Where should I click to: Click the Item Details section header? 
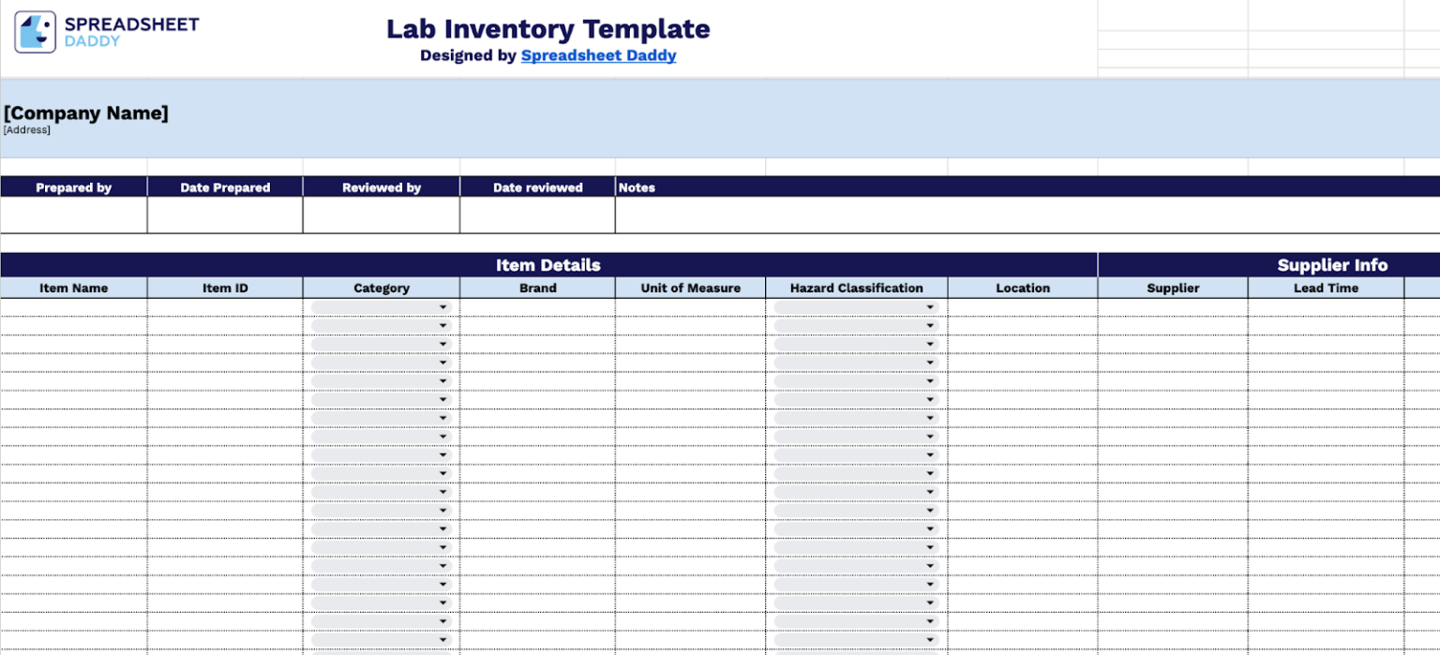coord(548,265)
